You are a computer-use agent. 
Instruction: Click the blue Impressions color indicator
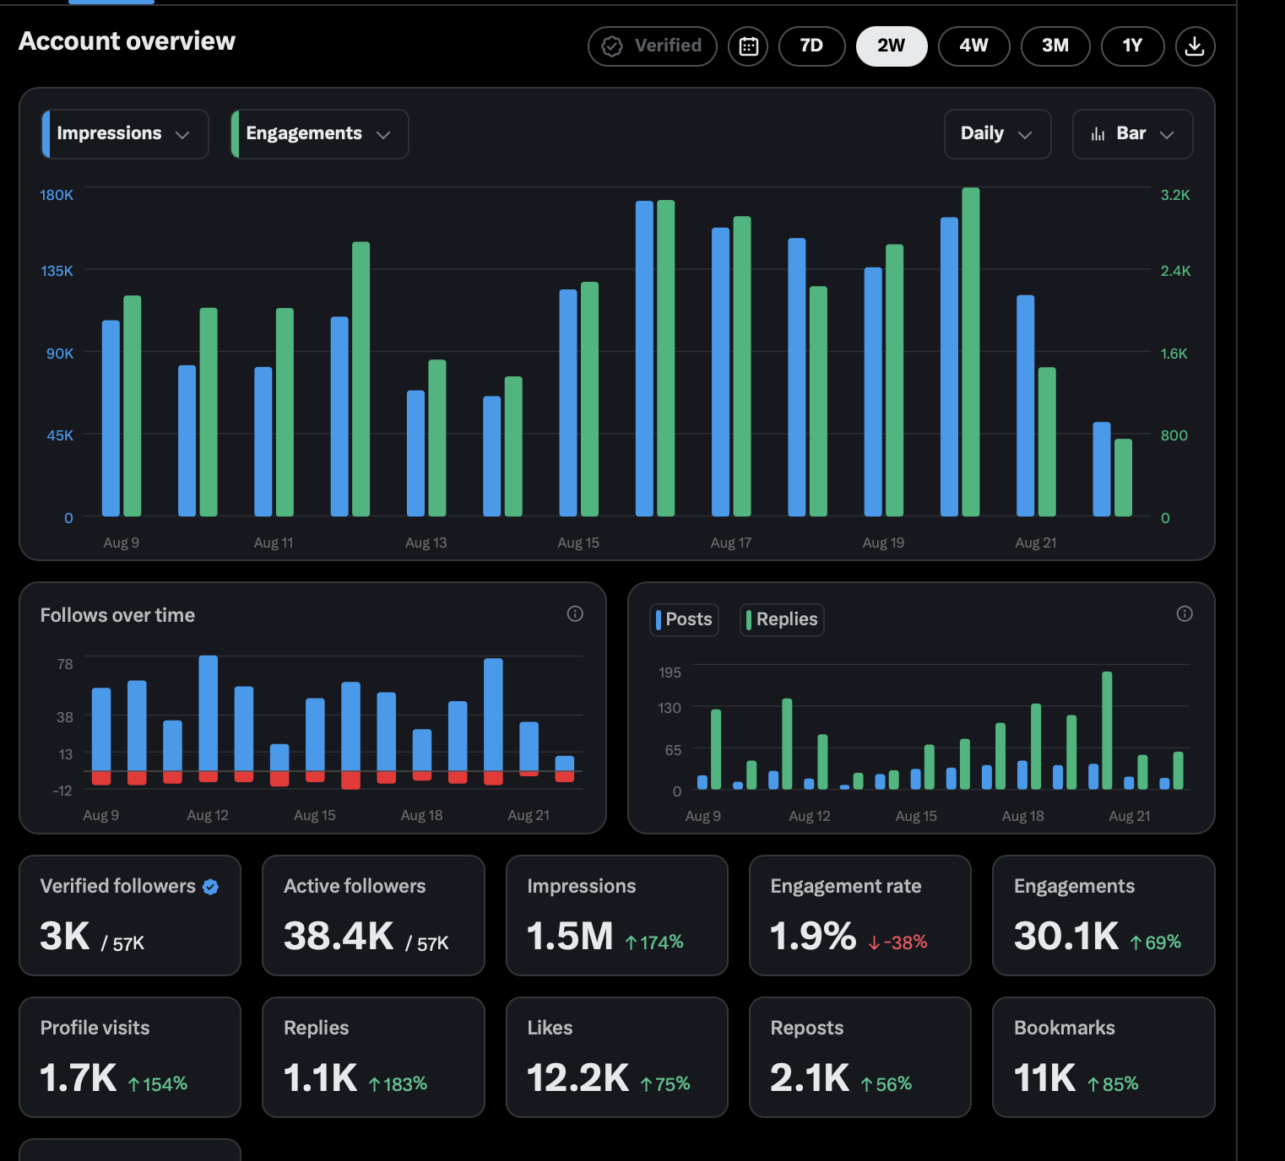click(46, 134)
